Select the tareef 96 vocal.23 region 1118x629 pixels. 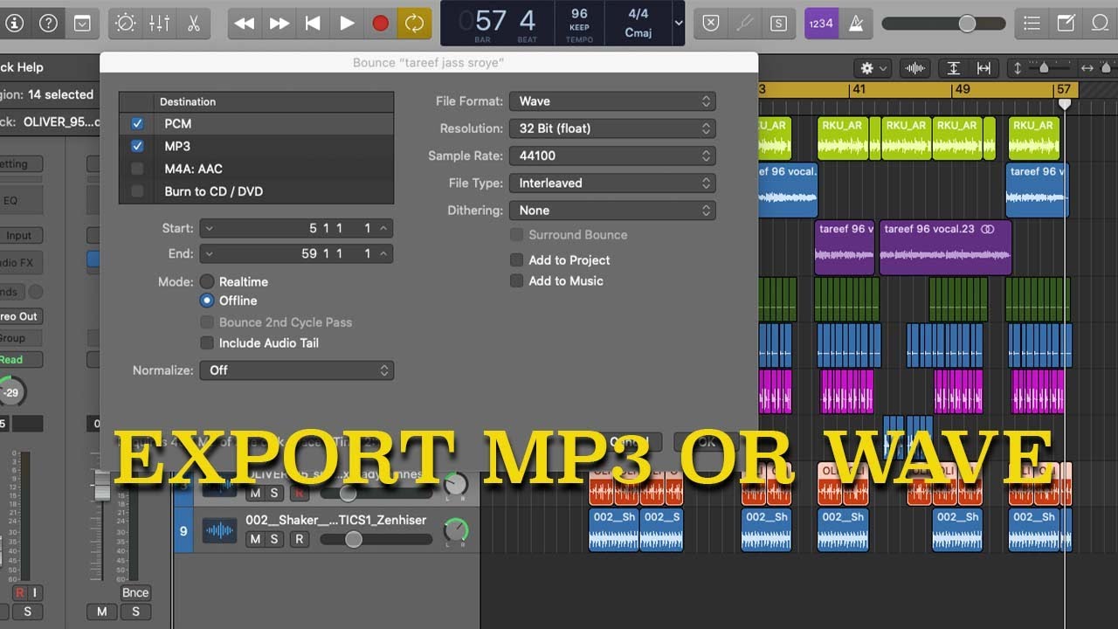pyautogui.click(x=946, y=247)
